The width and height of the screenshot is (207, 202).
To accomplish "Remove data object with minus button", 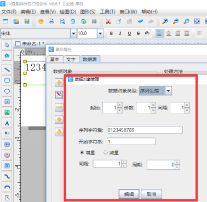I will point(59,107).
